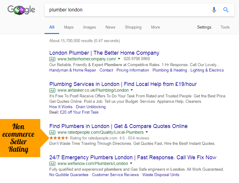Open the 'Pricing Information' sitelink

(x=133, y=70)
